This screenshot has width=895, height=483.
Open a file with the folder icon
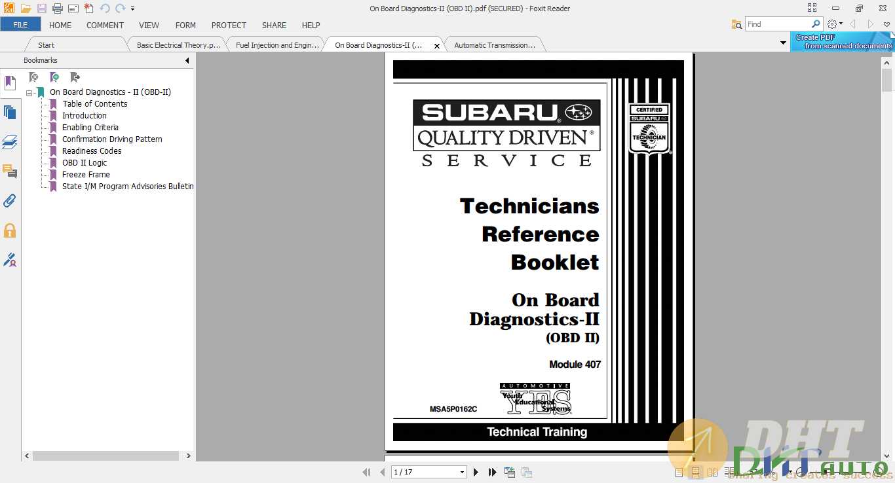coord(26,9)
